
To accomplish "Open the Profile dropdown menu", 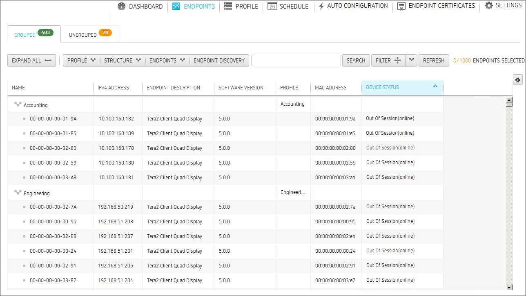I will click(x=81, y=60).
